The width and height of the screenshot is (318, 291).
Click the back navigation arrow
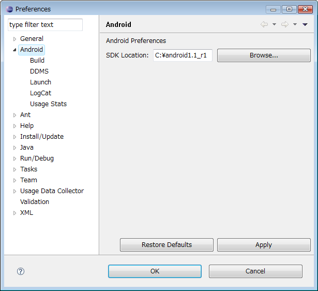pos(264,24)
